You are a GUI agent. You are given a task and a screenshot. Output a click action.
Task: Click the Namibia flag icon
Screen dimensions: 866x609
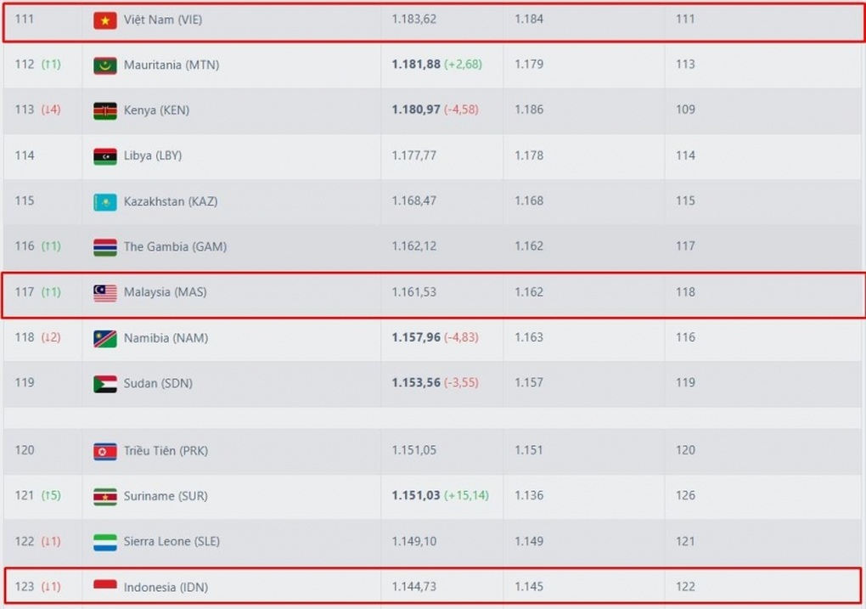pyautogui.click(x=105, y=338)
